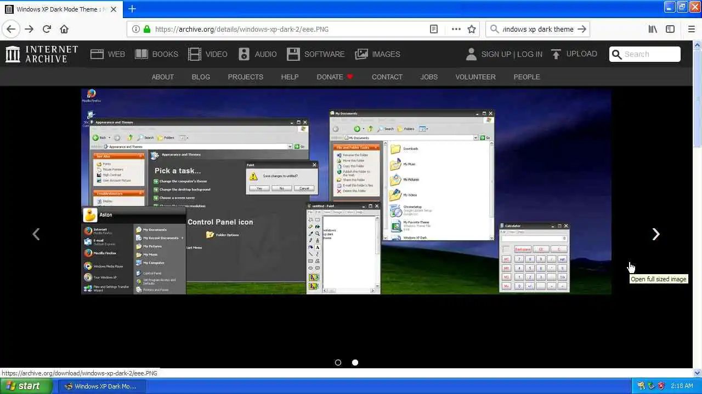This screenshot has width=702, height=394.
Task: Go to the VIDEO section
Action: pyautogui.click(x=207, y=54)
